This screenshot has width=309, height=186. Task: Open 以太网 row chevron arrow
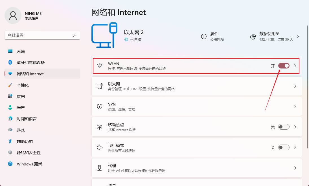[295, 86]
